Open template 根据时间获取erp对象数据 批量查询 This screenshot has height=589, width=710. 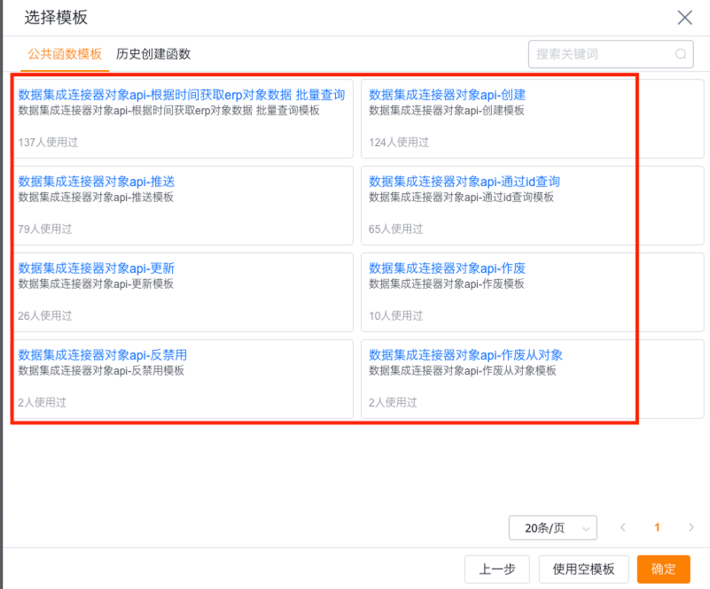pos(182,95)
